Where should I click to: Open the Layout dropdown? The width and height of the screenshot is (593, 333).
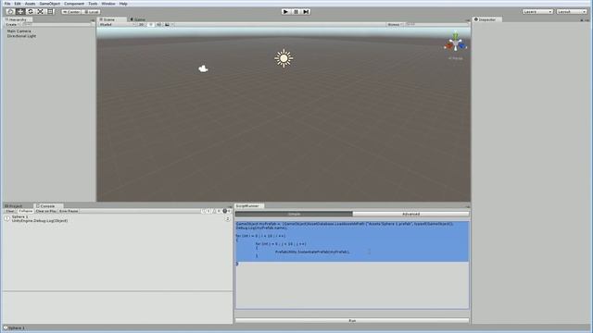pyautogui.click(x=572, y=12)
